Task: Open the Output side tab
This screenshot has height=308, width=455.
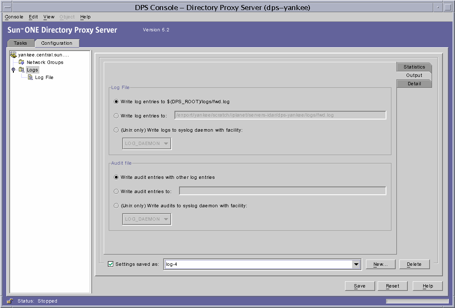Action: click(x=414, y=75)
